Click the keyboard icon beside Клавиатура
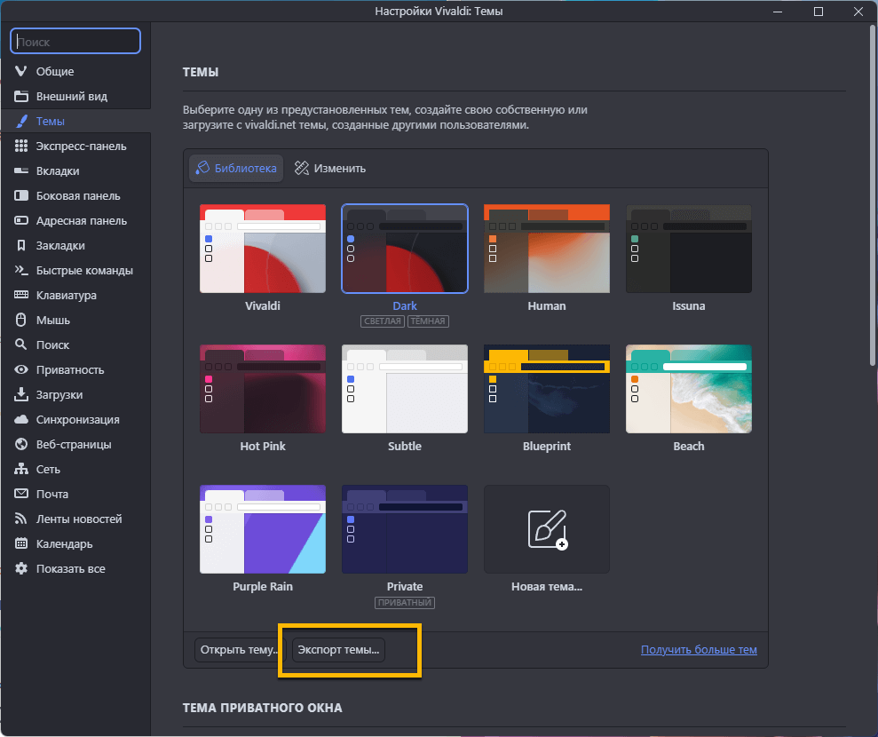This screenshot has height=737, width=878. (x=20, y=295)
